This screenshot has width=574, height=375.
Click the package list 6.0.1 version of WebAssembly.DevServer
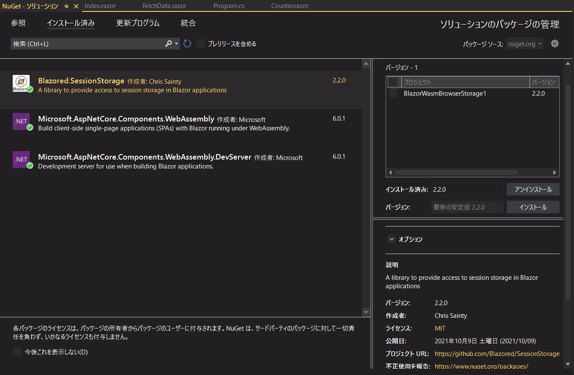pos(339,157)
